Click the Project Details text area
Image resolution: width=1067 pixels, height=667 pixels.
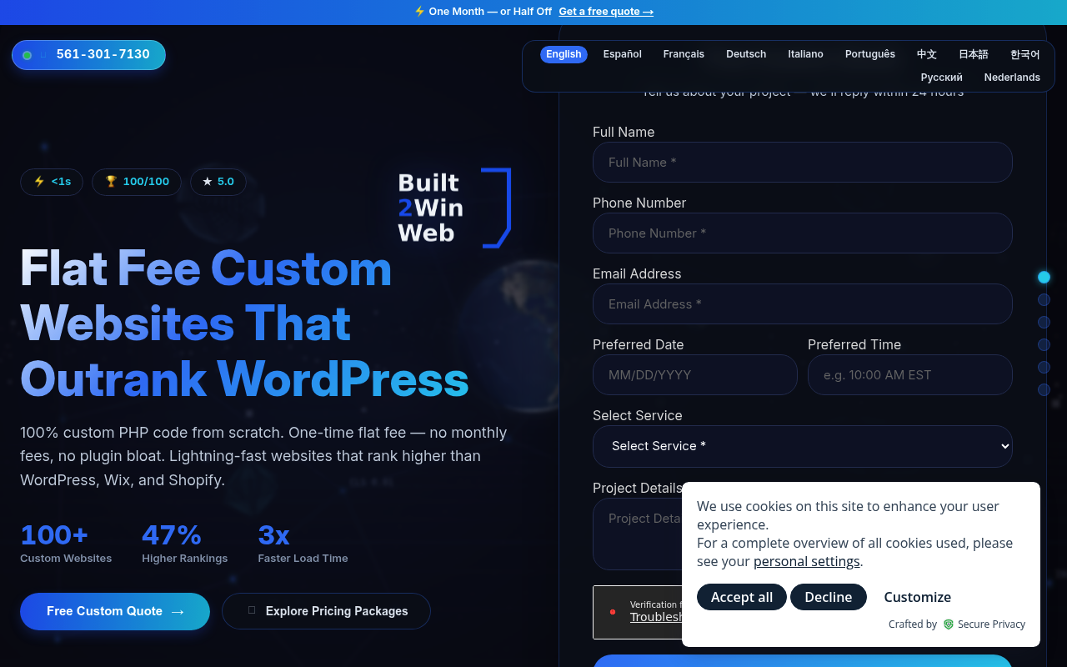click(x=638, y=534)
